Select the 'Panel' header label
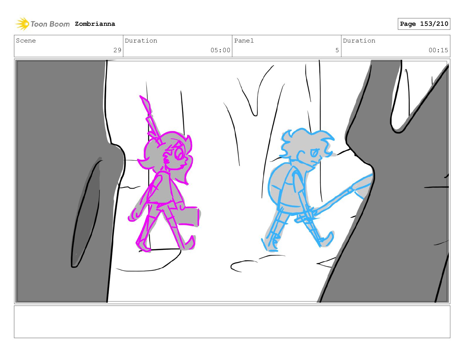The image size is (465, 359). pos(244,40)
